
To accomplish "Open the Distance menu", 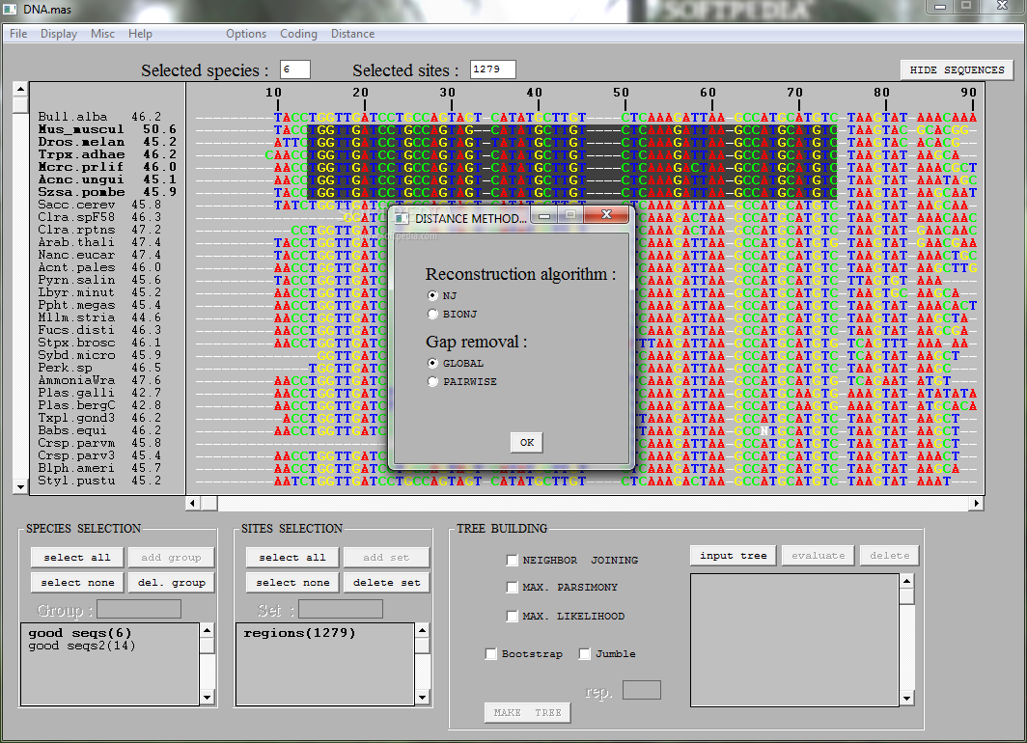I will coord(353,34).
